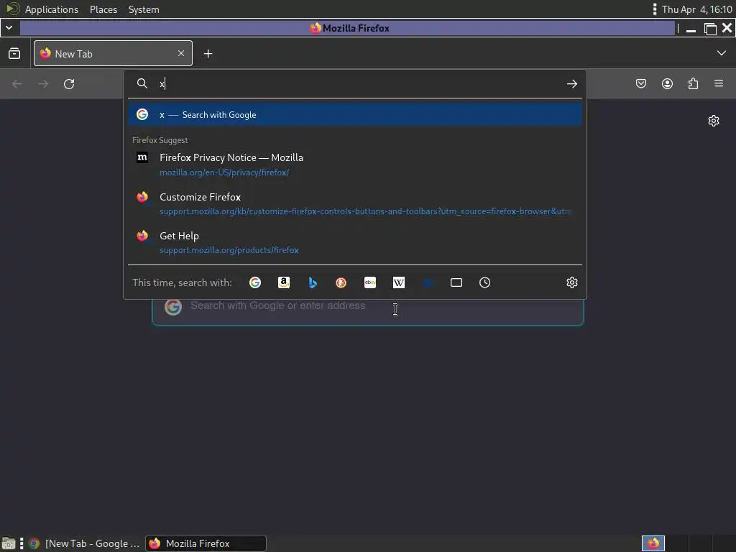
Task: Open search settings gear in dropdown
Action: coord(571,282)
